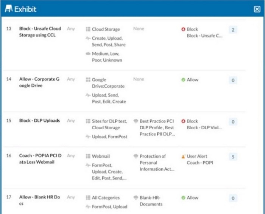Viewport: 265px width, 214px height.
Task: Click the rule number 16
Action: coord(9,156)
